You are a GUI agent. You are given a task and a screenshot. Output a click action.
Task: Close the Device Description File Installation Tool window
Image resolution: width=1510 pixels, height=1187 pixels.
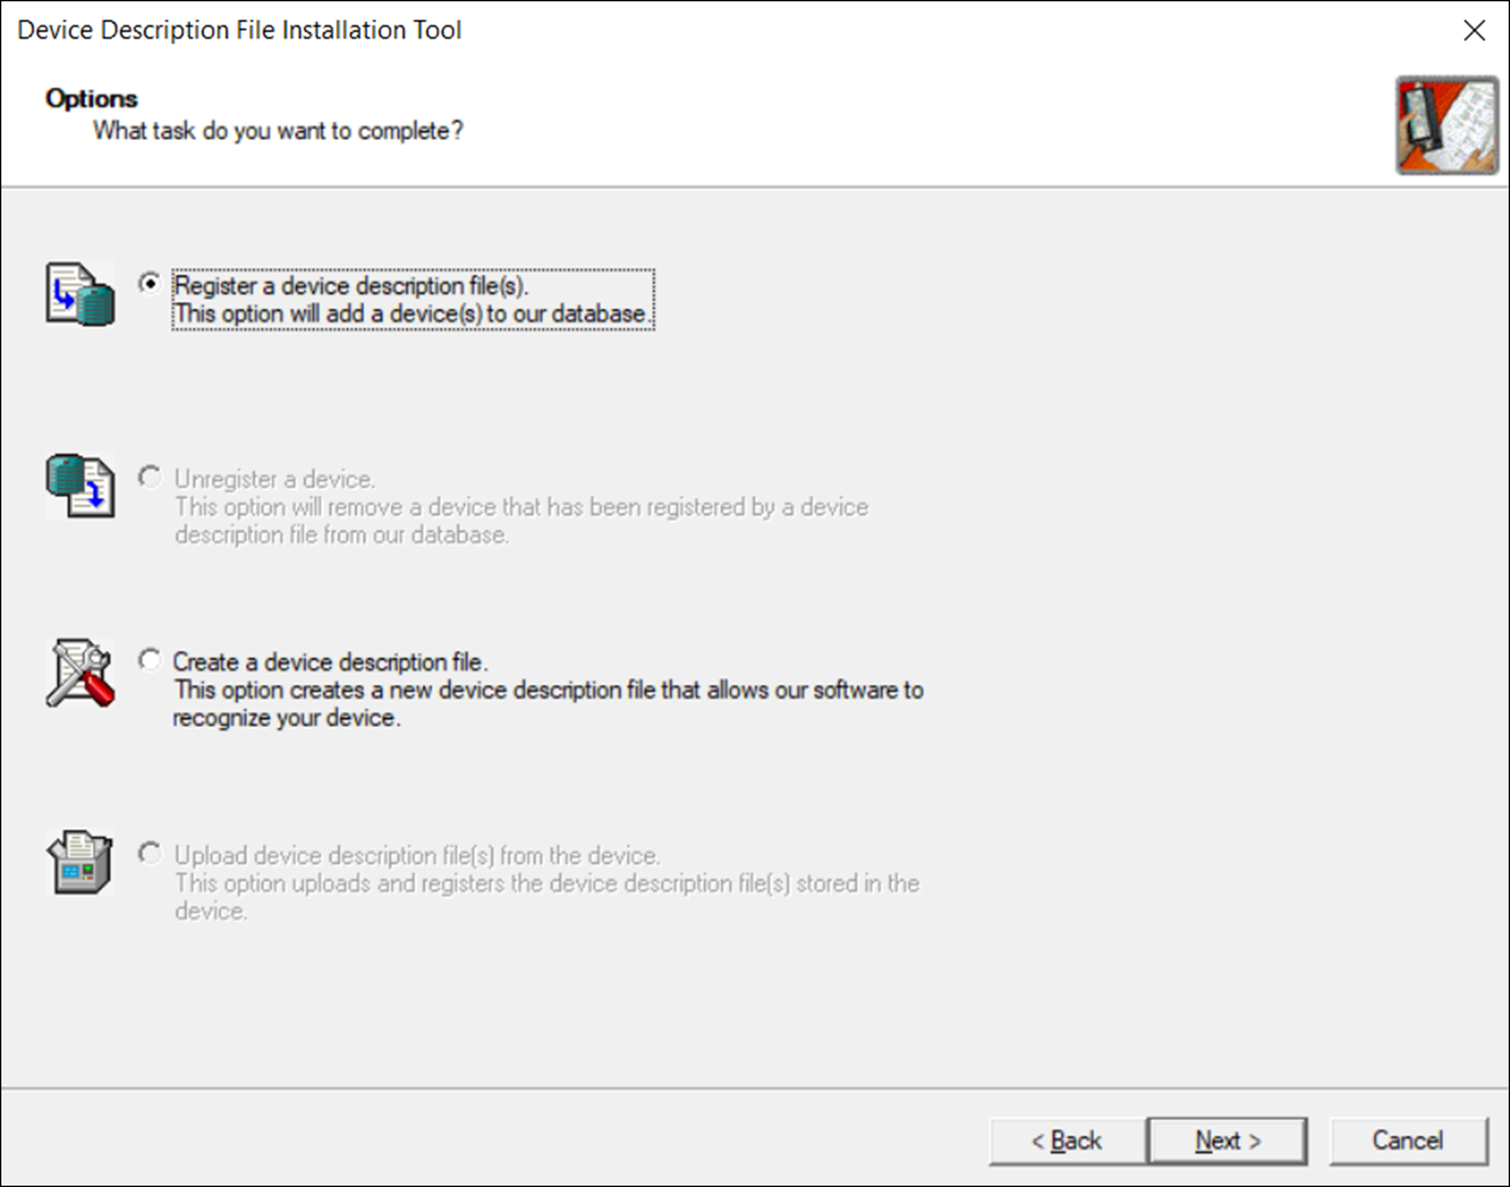tap(1474, 30)
